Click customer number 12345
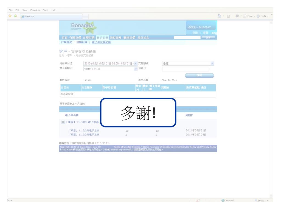Screen dimensions: 281x211 pos(88,80)
